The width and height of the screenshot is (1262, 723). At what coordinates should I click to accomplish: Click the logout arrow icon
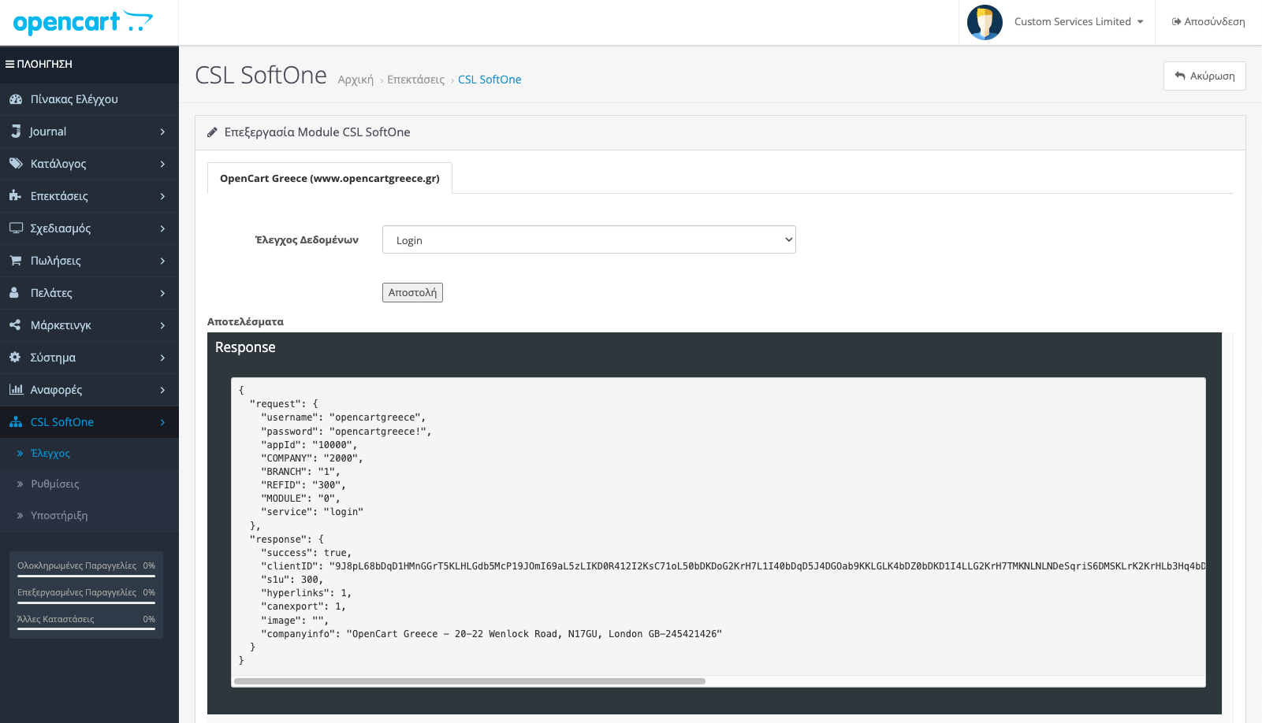coord(1176,22)
